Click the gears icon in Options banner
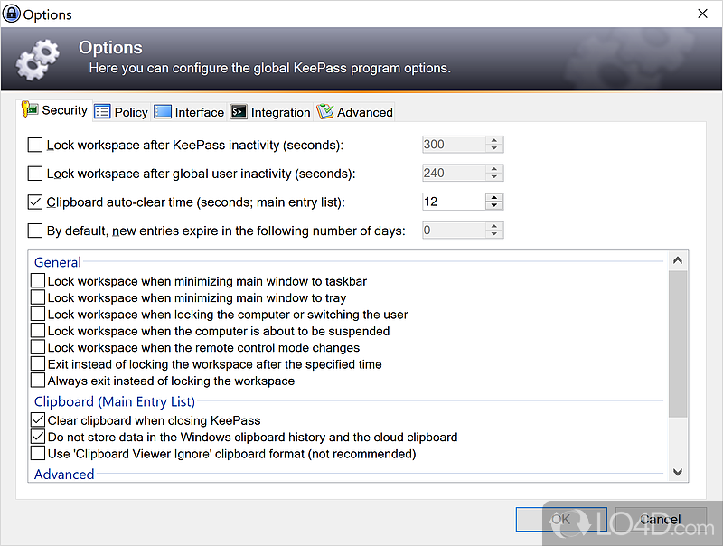 (x=38, y=60)
